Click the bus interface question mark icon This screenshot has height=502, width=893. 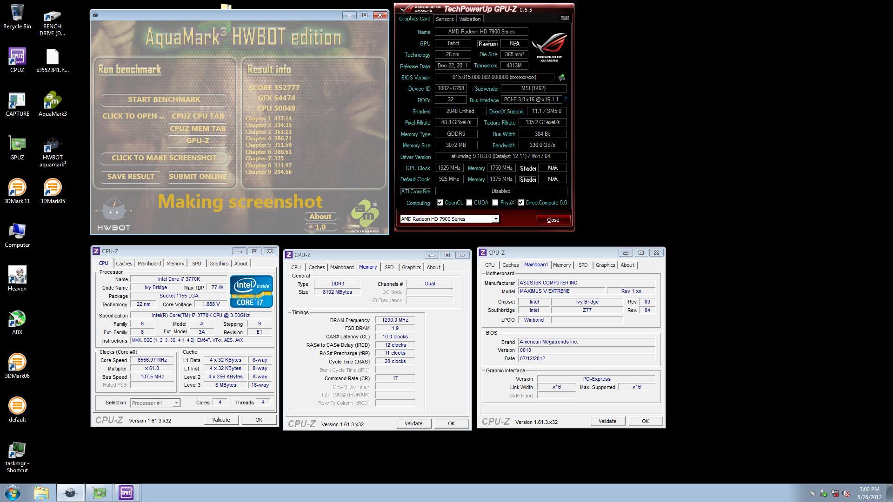[x=565, y=99]
